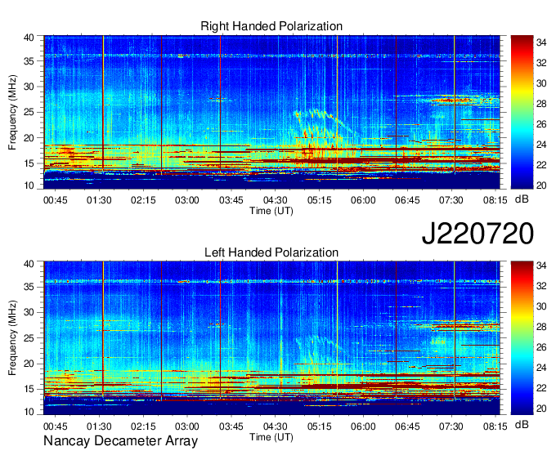Click the 06:00 tick on bottom time axis

pyautogui.click(x=363, y=426)
